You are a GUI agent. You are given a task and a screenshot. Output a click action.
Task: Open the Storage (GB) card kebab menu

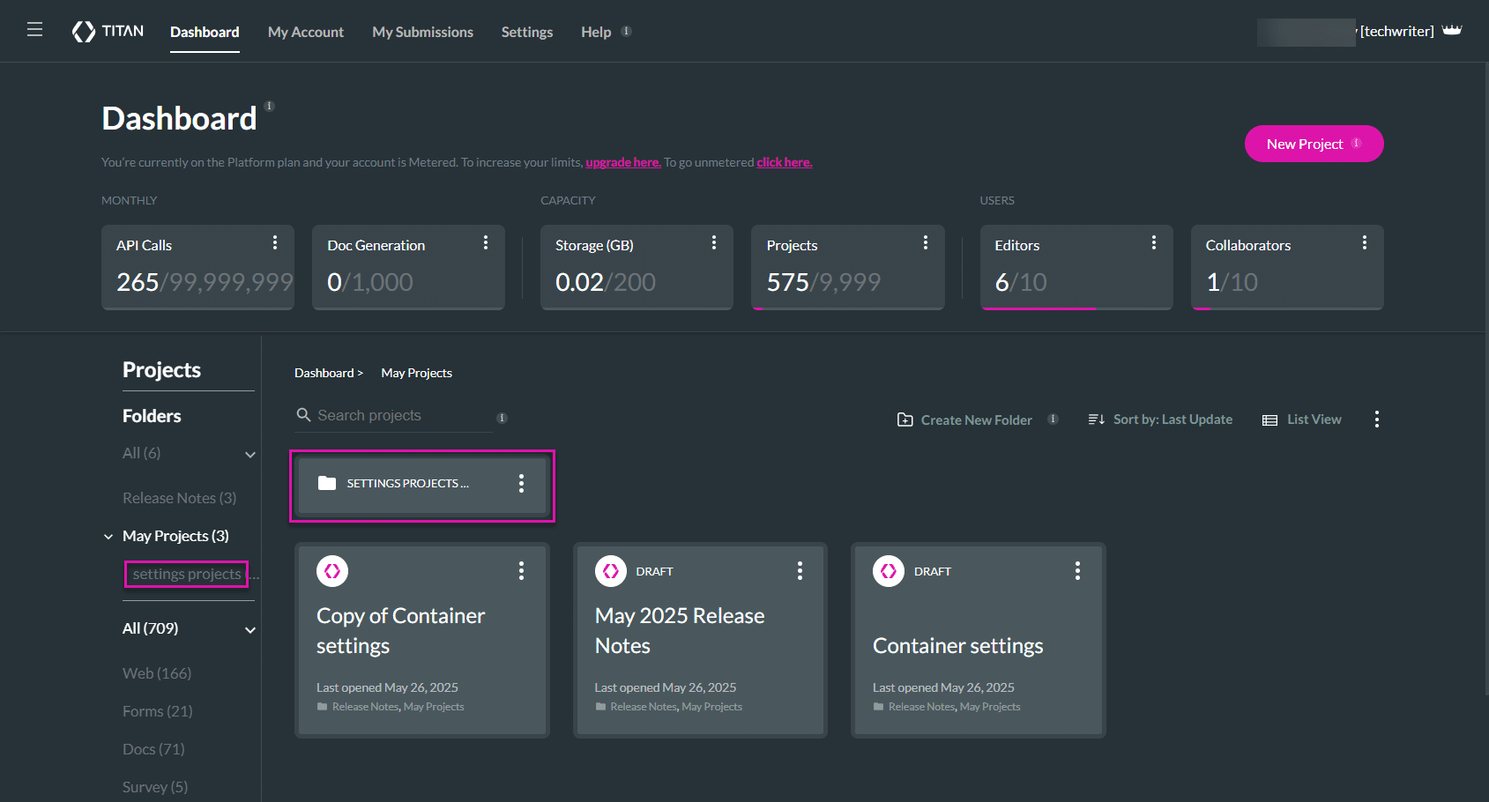[714, 242]
